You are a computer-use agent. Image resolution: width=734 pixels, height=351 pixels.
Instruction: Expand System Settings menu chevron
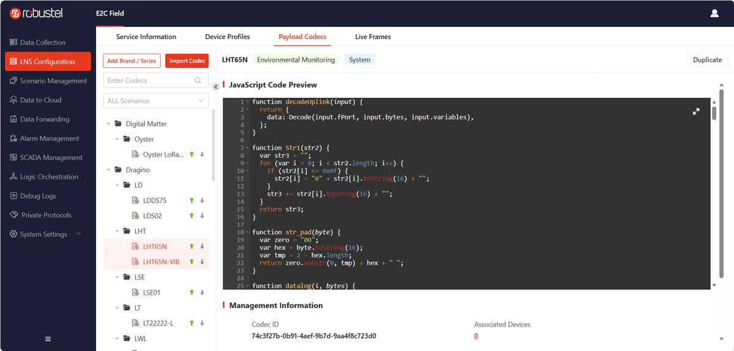point(78,234)
